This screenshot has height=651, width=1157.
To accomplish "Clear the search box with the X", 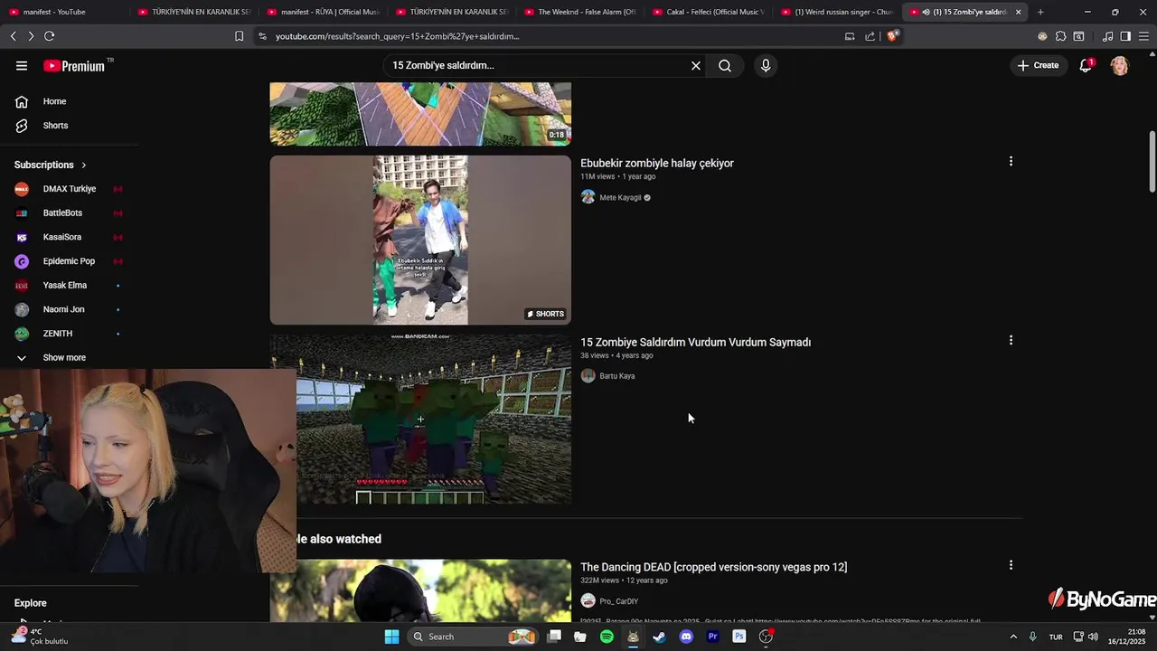I will (696, 66).
